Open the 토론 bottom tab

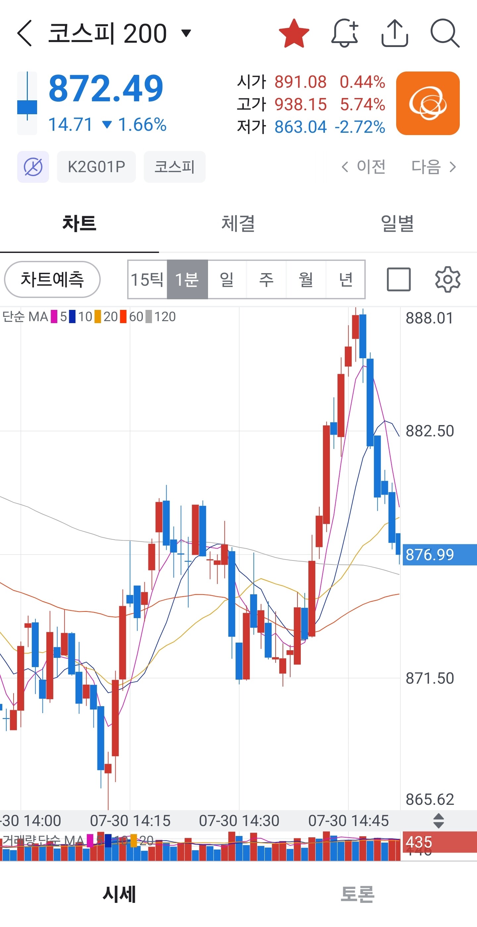click(x=357, y=894)
